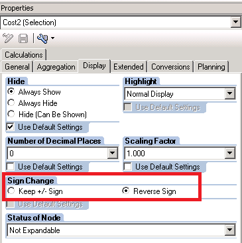Select the Keep +/- Sign radio button
The height and width of the screenshot is (243, 242).
pyautogui.click(x=11, y=191)
